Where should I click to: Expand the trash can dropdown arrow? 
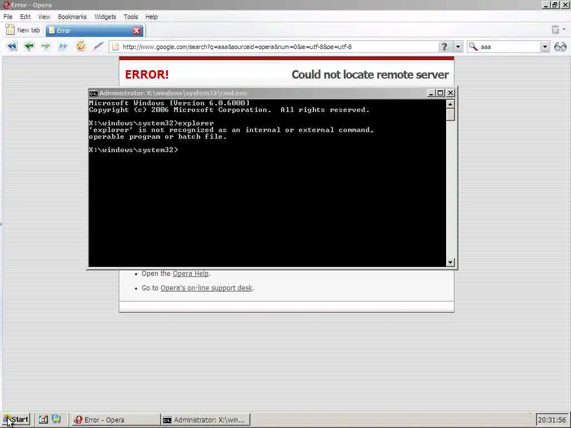click(x=564, y=30)
